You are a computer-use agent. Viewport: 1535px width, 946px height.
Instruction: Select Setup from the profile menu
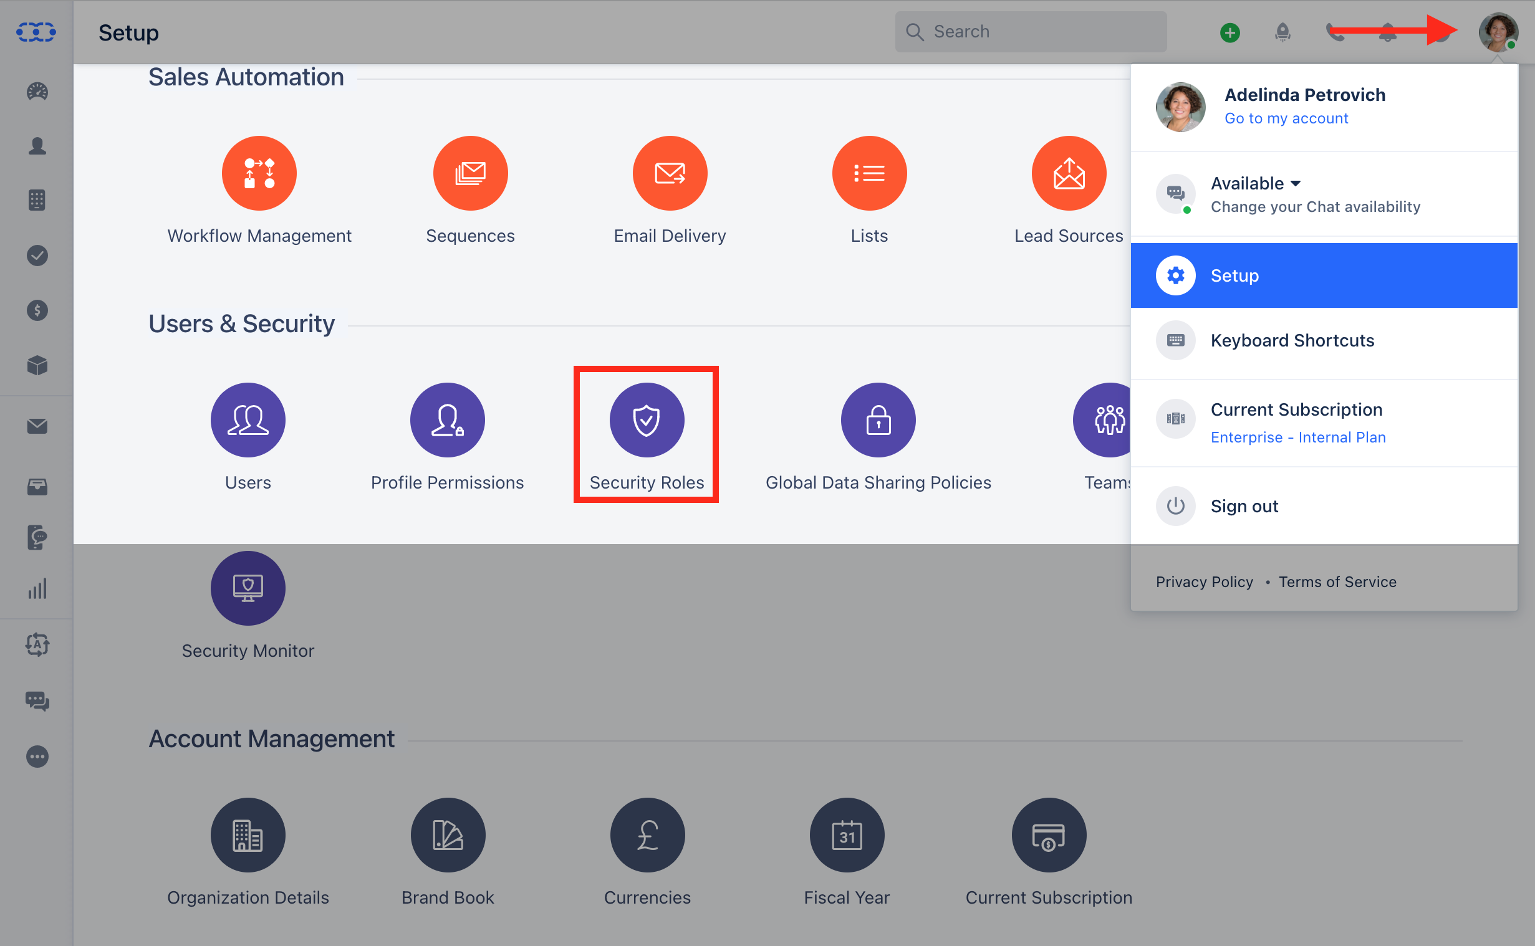coord(1233,275)
